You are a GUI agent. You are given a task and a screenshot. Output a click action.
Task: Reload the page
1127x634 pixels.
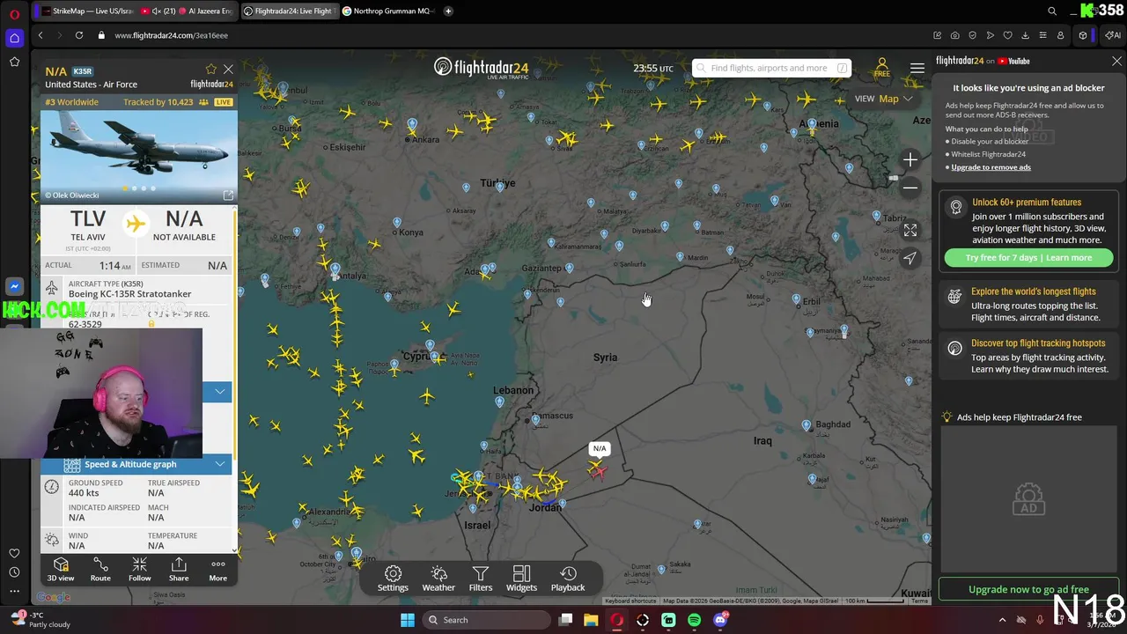[x=79, y=35]
